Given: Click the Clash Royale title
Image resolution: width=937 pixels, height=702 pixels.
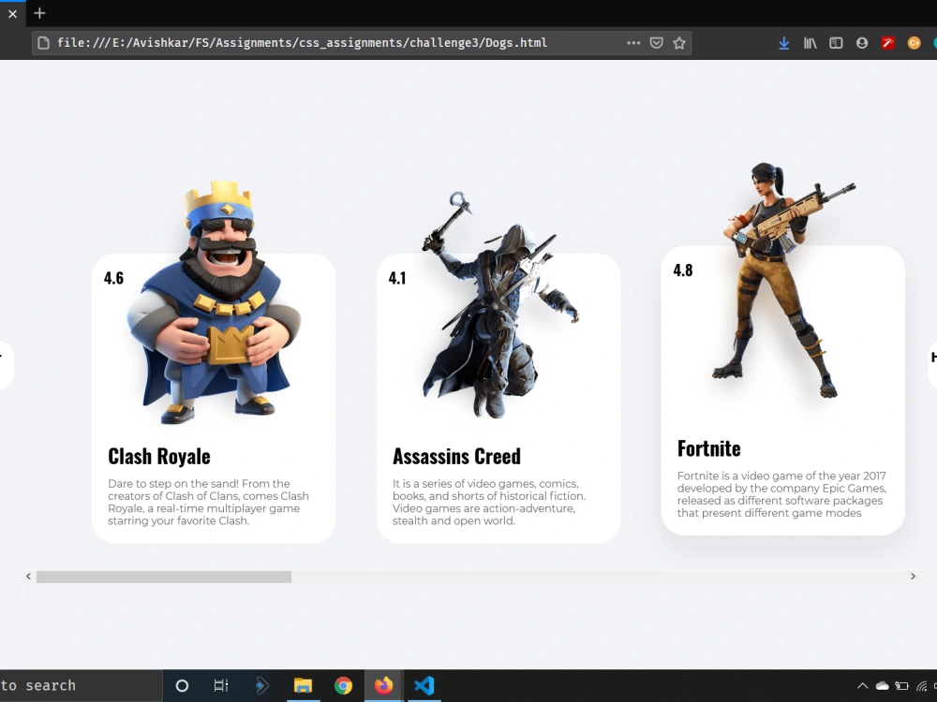Looking at the screenshot, I should (159, 457).
